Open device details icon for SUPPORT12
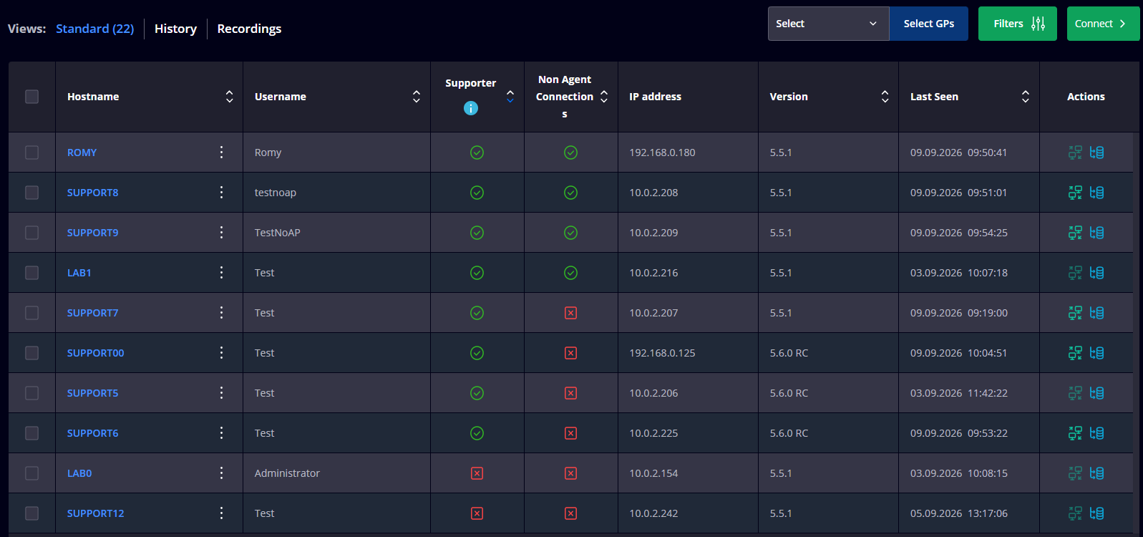This screenshot has height=537, width=1143. (x=1096, y=513)
